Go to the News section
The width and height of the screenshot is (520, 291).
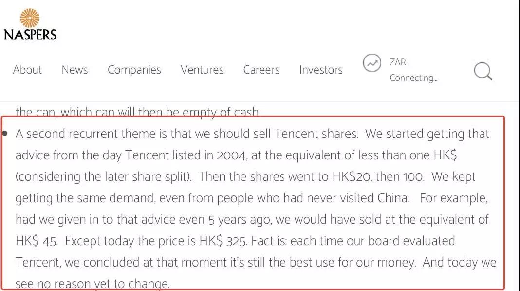[x=74, y=70]
